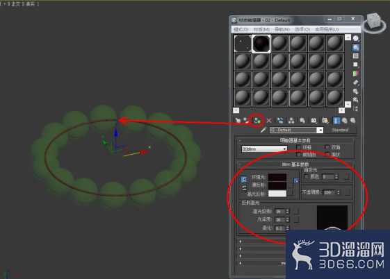Click the material editor Options icon
This screenshot has width=390, height=279.
[356, 91]
